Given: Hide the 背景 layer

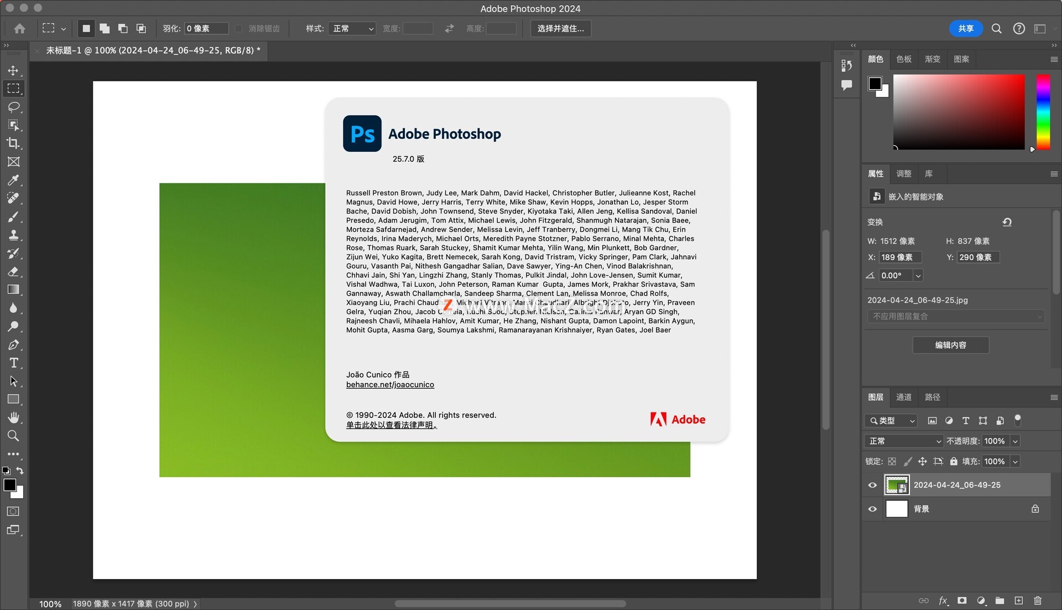Looking at the screenshot, I should pos(872,509).
